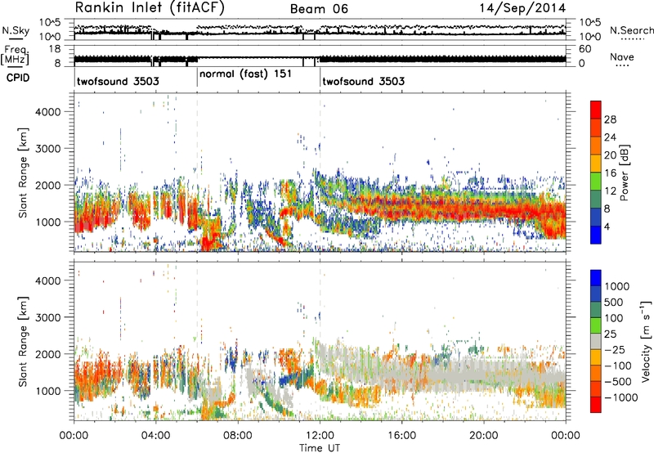Click the power colorbar value 28
Screen dimensions: 654x453
click(610, 119)
